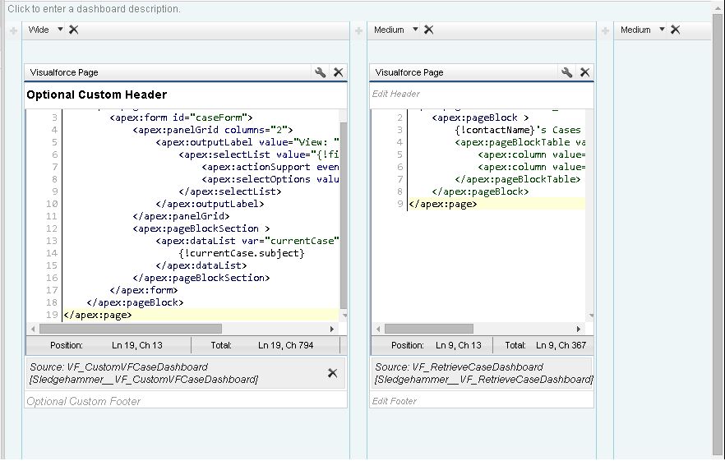Image resolution: width=725 pixels, height=461 pixels.
Task: Click the left editor horizontal scrollbar thumb
Action: point(131,329)
